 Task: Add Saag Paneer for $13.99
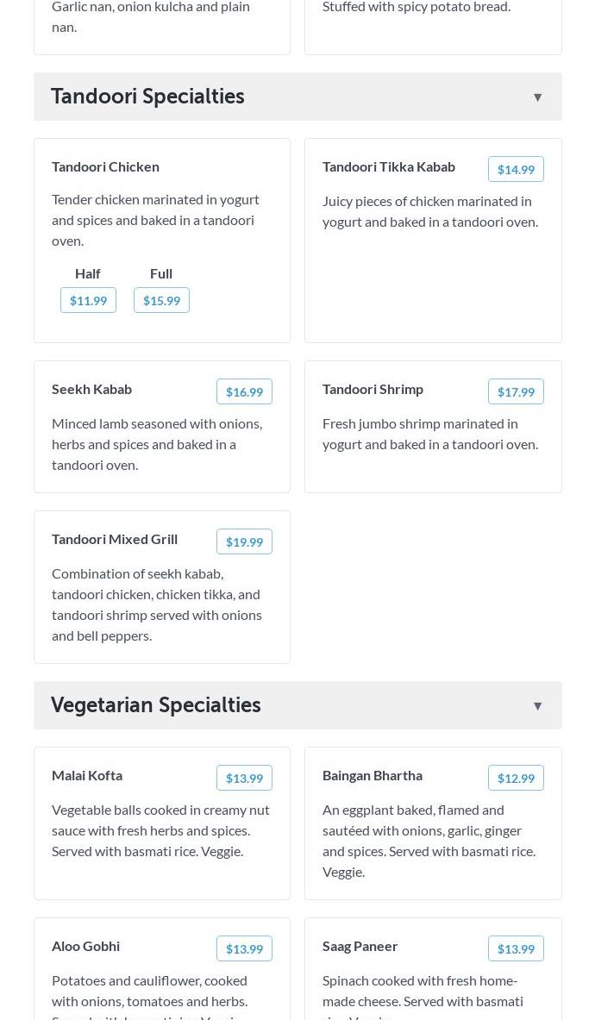point(516,948)
